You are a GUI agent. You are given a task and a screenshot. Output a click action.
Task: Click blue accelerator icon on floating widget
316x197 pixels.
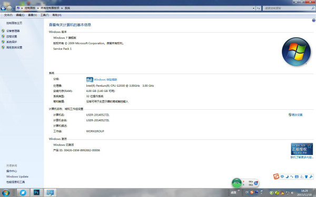coord(256,183)
